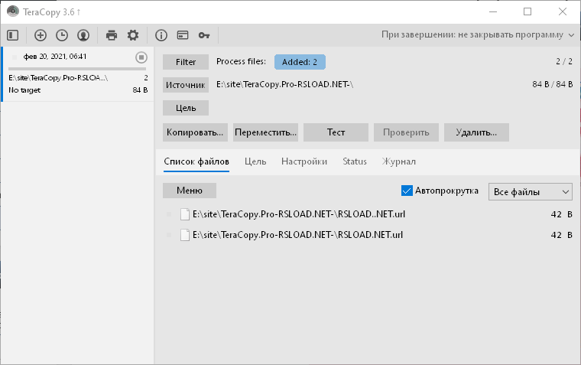Click the 'Added: 2' process files badge

click(300, 62)
